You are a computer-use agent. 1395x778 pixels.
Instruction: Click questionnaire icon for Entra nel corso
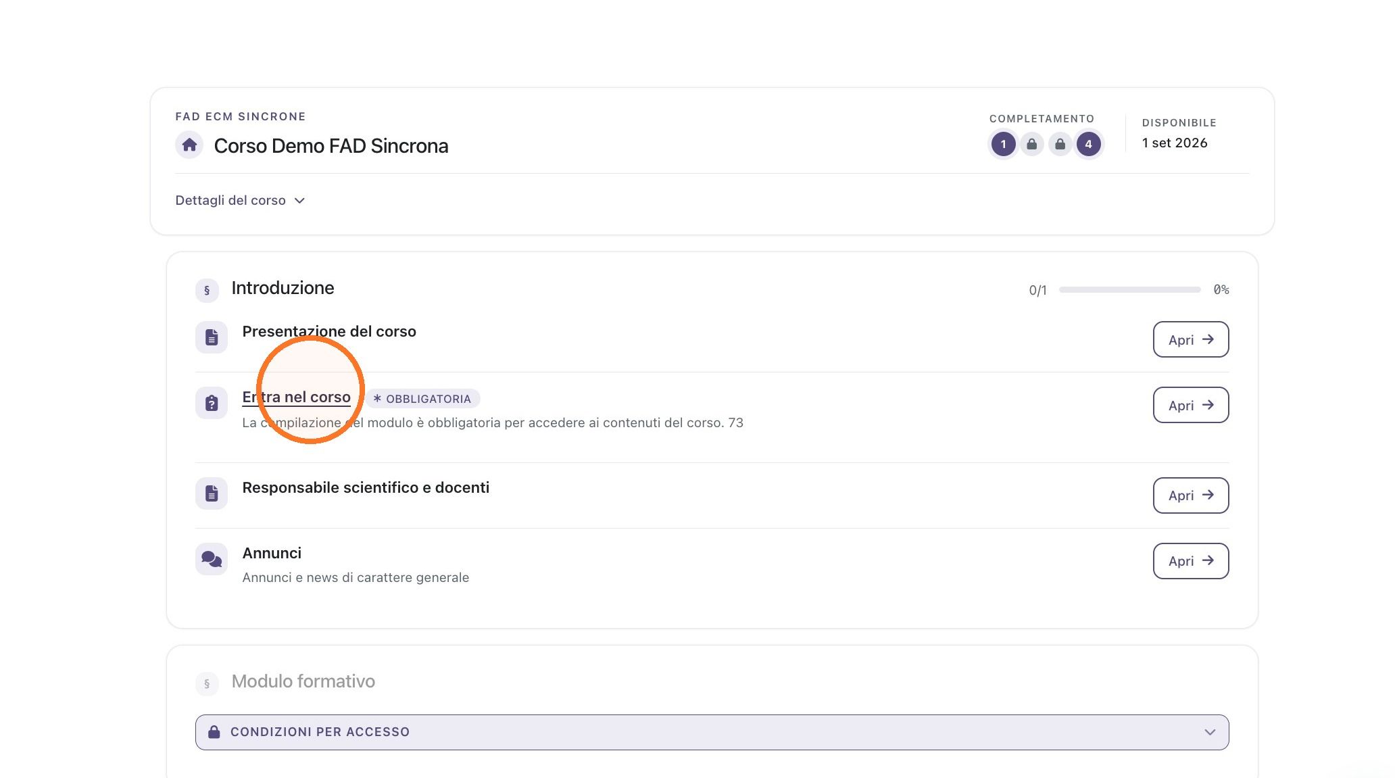coord(212,403)
